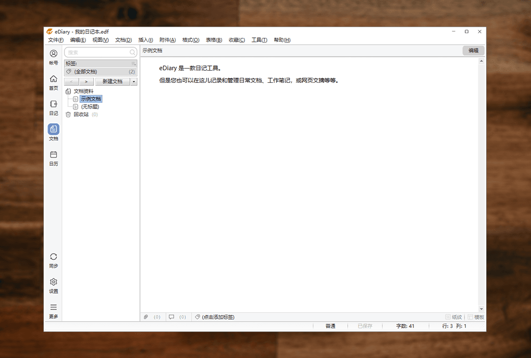Click the line 'eDiary 是一款日记工具。'

point(190,68)
